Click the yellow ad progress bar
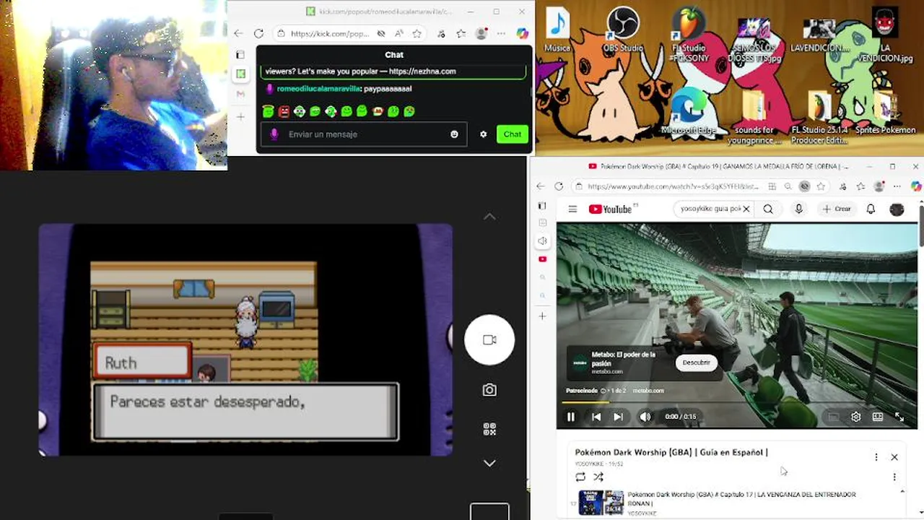The width and height of the screenshot is (924, 520). (585, 402)
